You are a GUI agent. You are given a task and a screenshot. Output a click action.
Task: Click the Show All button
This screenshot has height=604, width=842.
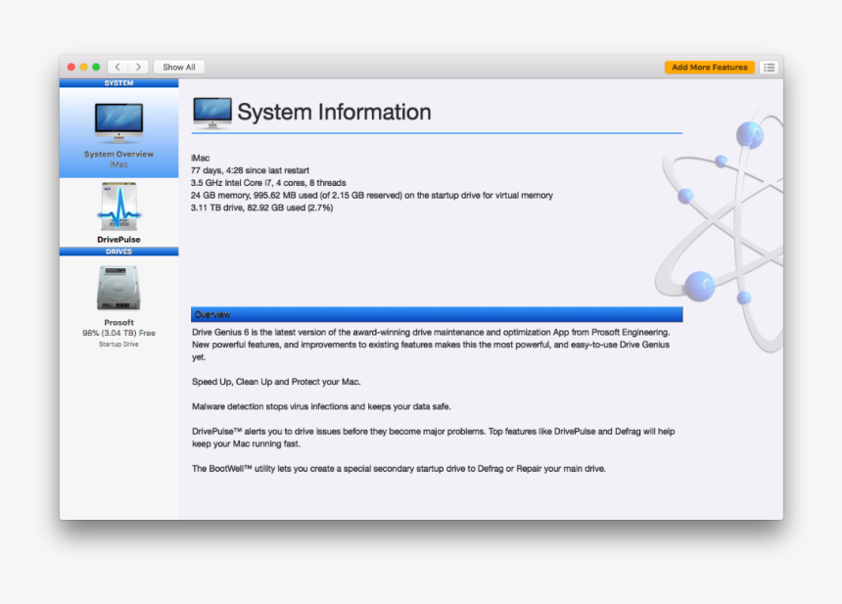pyautogui.click(x=179, y=68)
